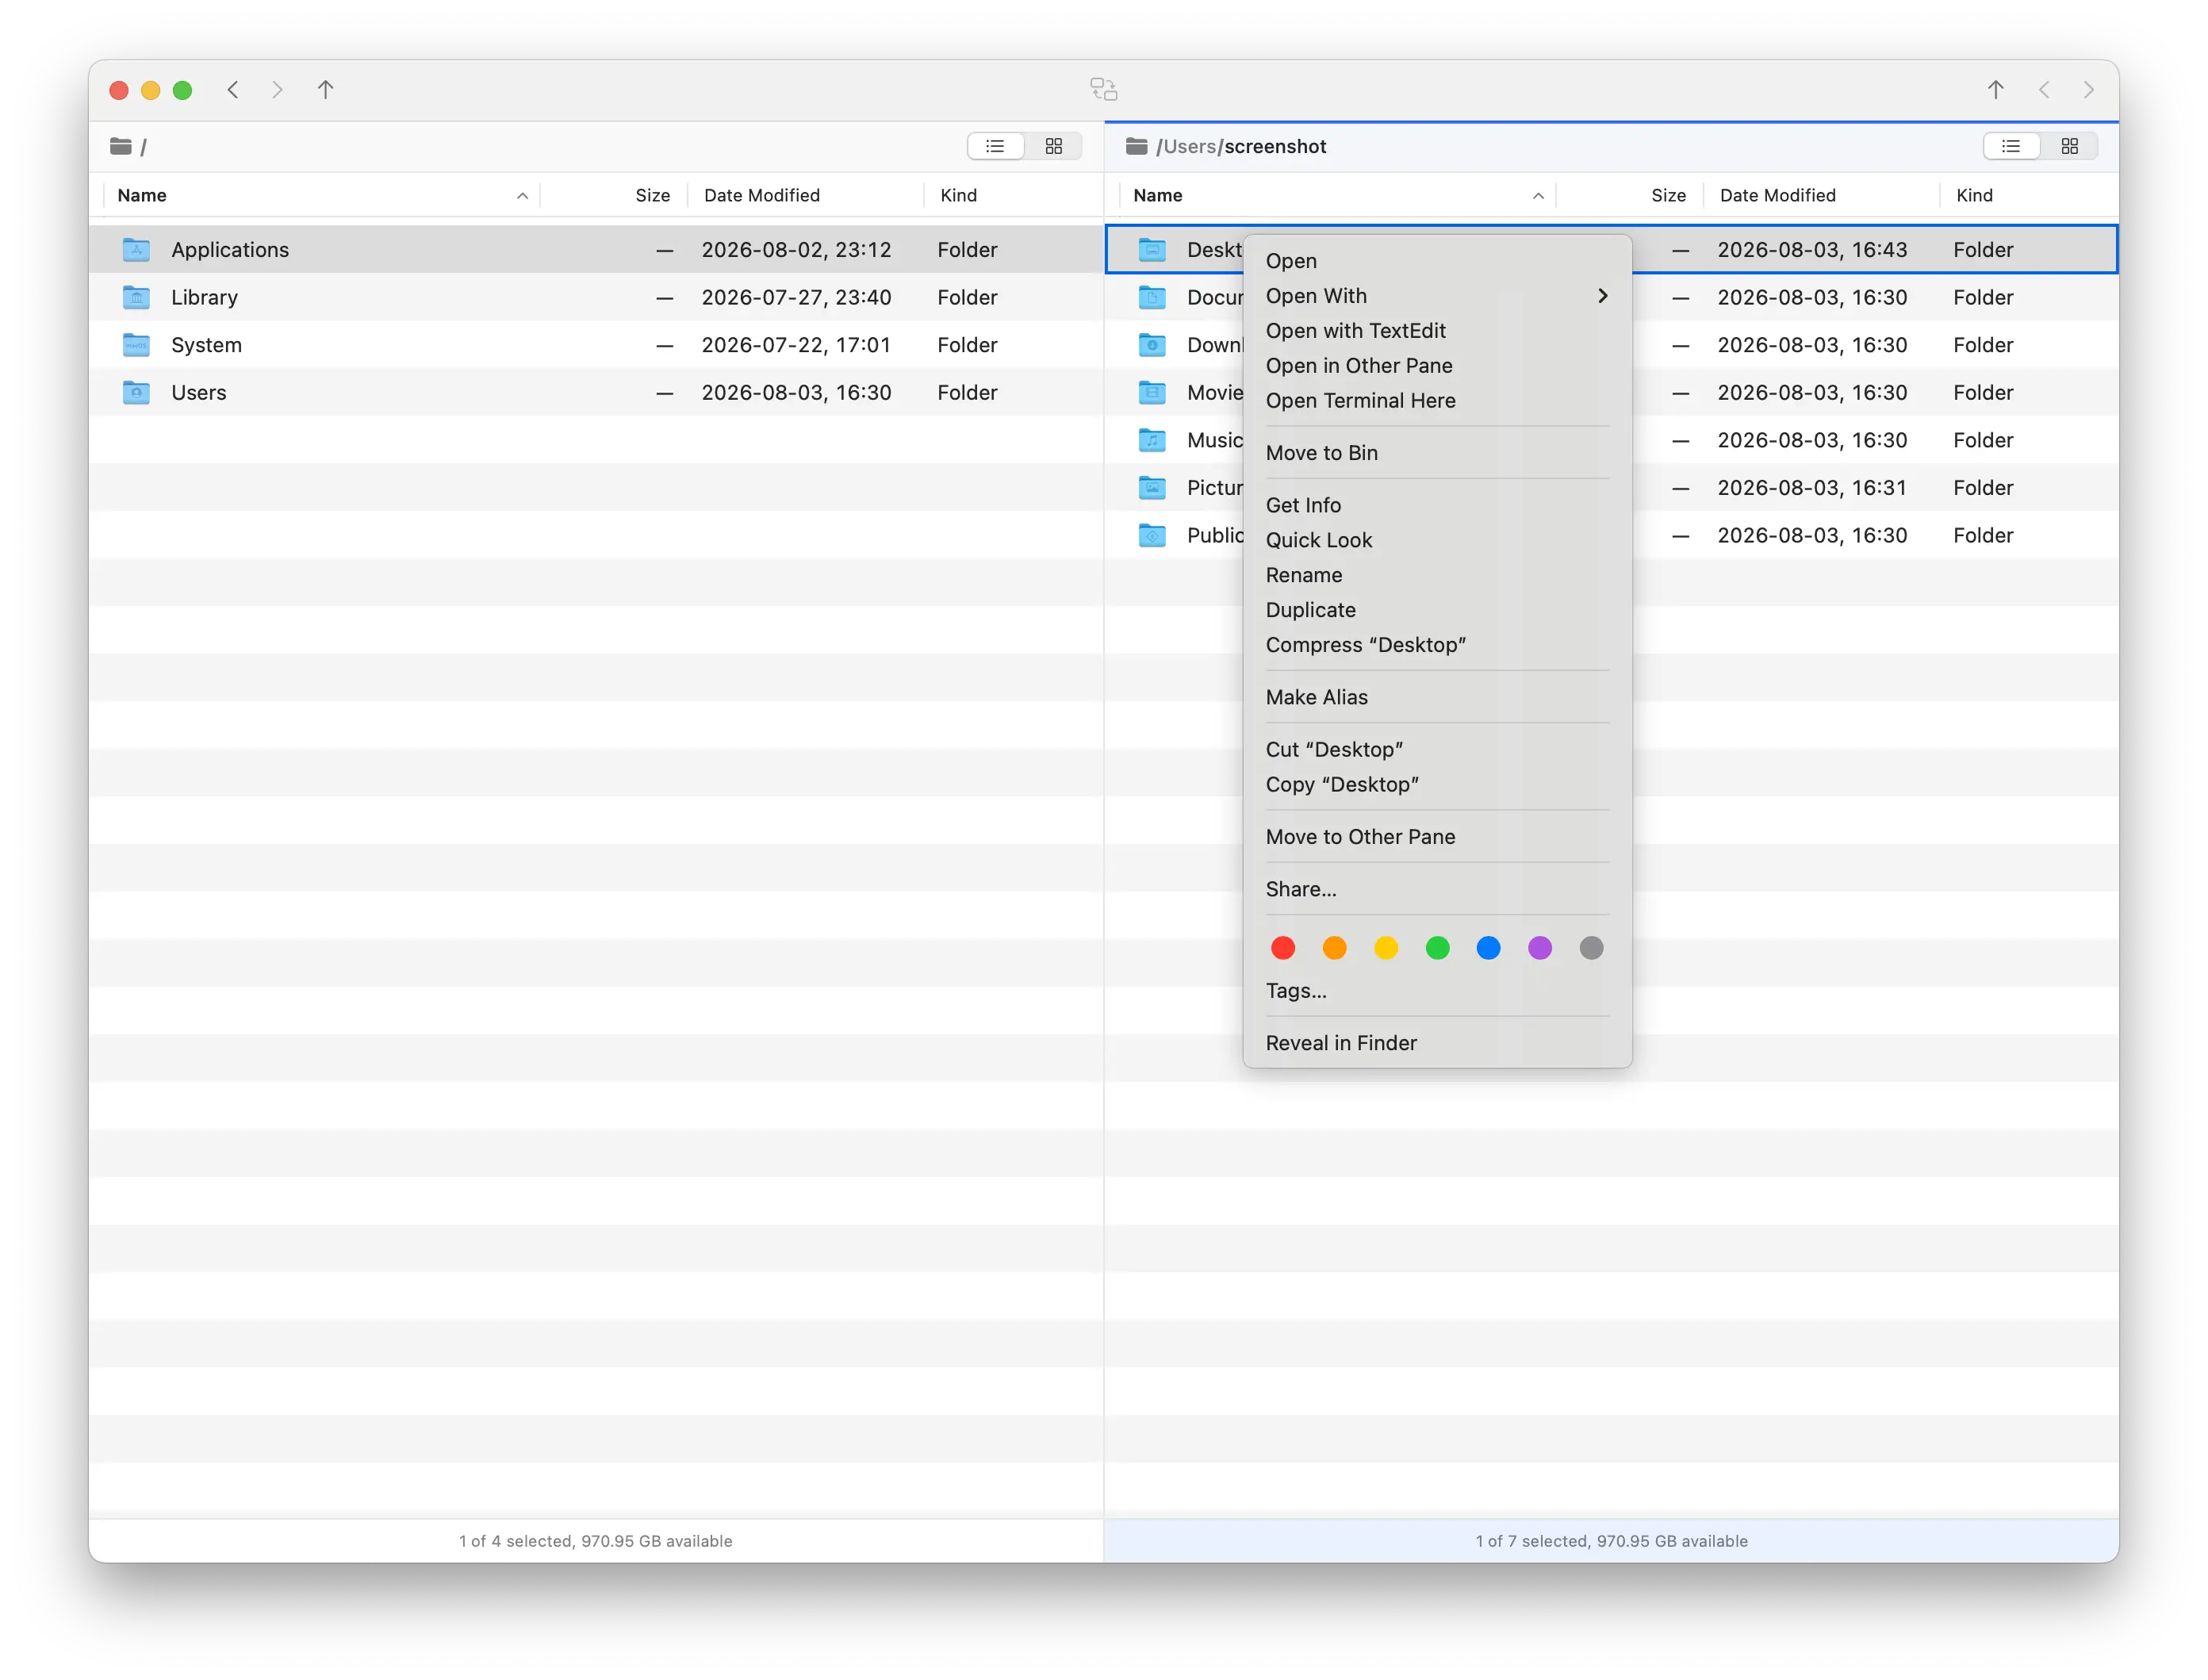Choose Quick Look
This screenshot has width=2208, height=1680.
[x=1437, y=540]
